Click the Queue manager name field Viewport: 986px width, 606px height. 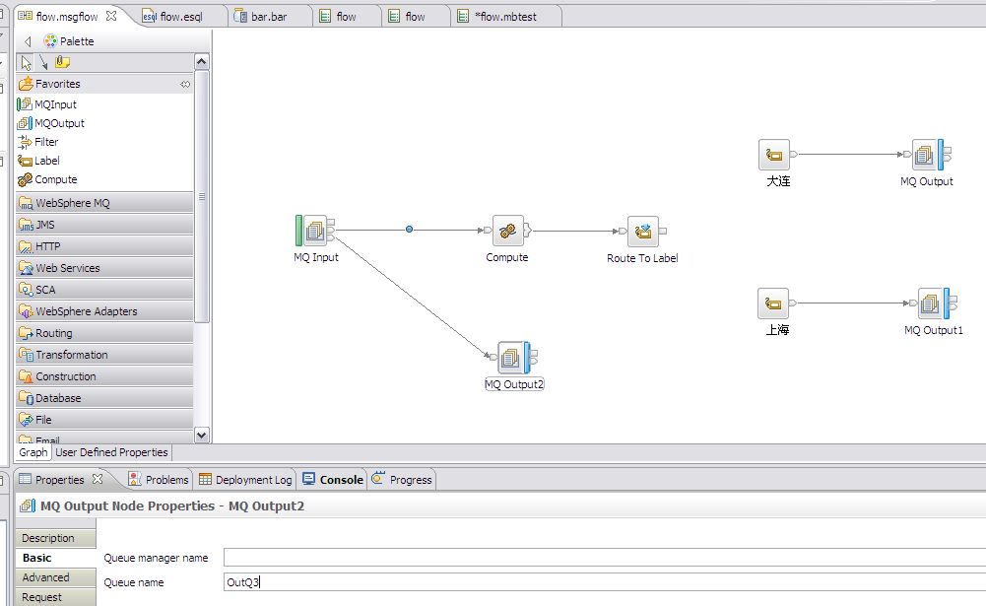[x=605, y=558]
